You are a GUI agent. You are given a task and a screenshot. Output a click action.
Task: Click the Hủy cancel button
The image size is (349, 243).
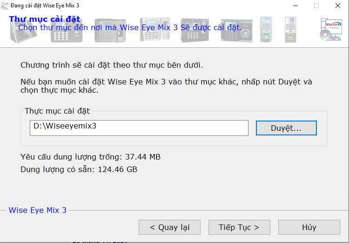[x=309, y=227]
